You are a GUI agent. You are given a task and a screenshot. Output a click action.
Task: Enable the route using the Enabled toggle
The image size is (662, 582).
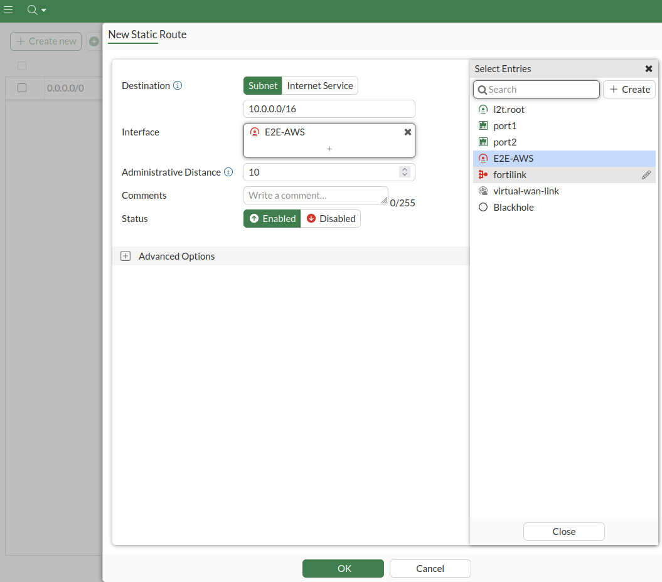pos(272,218)
